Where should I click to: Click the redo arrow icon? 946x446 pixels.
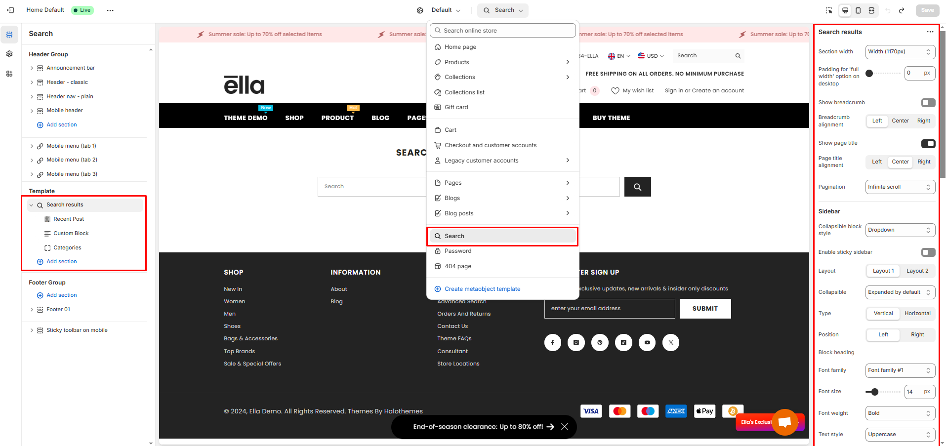point(901,10)
